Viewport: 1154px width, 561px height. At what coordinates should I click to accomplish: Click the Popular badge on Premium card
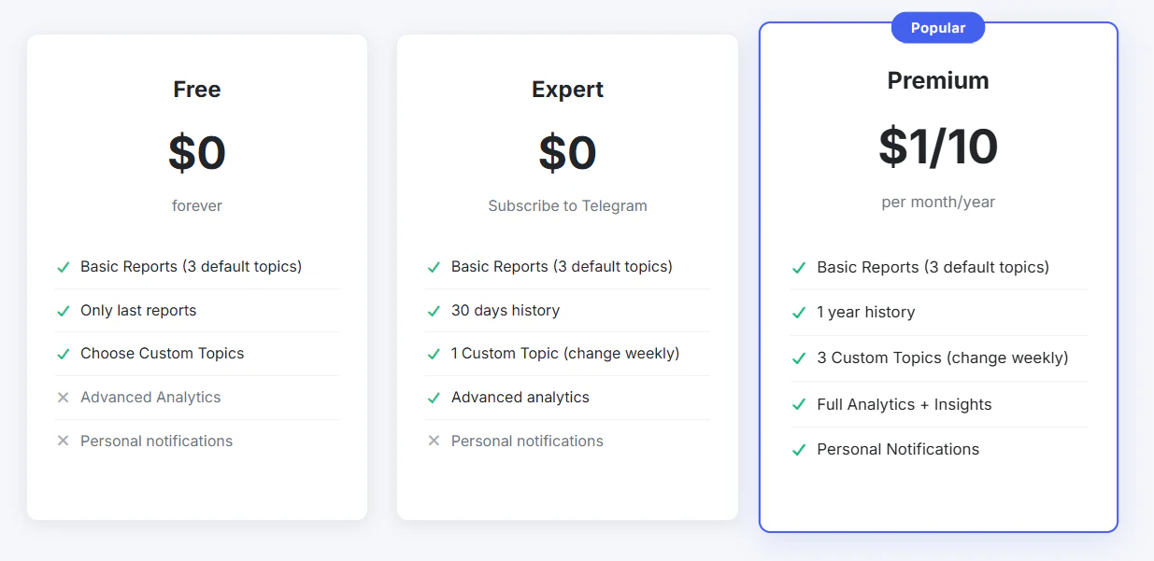937,28
